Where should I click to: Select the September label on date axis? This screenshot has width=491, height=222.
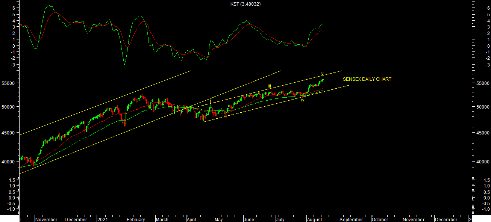pyautogui.click(x=352, y=219)
